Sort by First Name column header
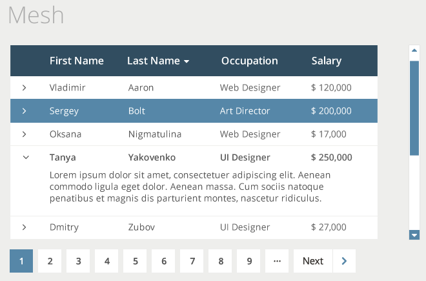The height and width of the screenshot is (281, 426). 77,61
